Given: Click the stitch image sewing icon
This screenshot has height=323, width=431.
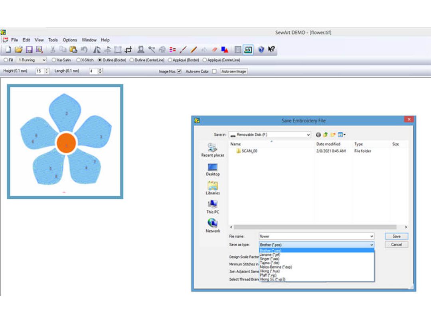Looking at the screenshot, I should point(248,50).
